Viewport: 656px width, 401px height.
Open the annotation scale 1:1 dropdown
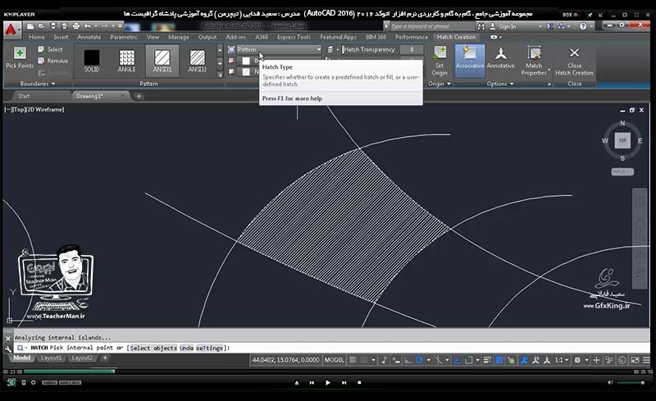pyautogui.click(x=562, y=360)
